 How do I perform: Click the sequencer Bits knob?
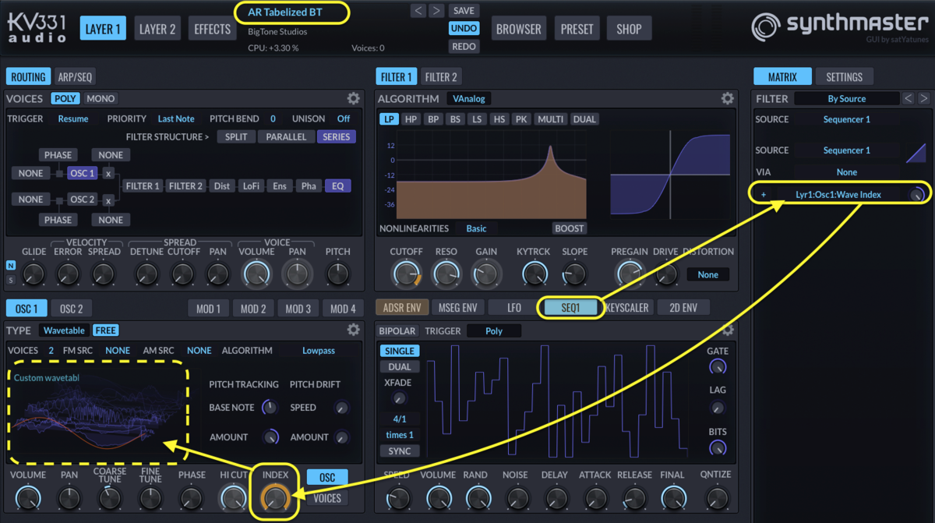tap(718, 448)
